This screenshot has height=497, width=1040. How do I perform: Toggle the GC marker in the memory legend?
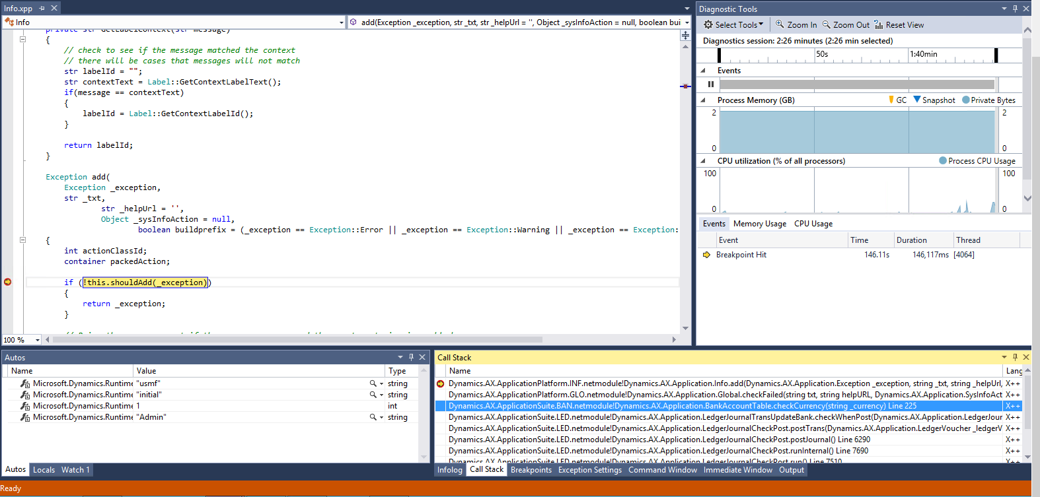891,100
